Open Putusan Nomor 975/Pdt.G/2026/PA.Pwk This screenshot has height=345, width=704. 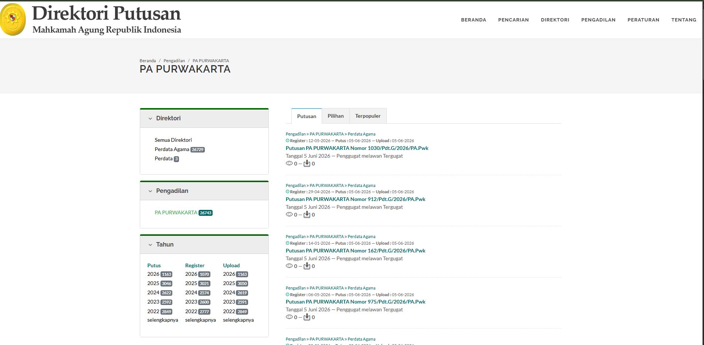(356, 302)
